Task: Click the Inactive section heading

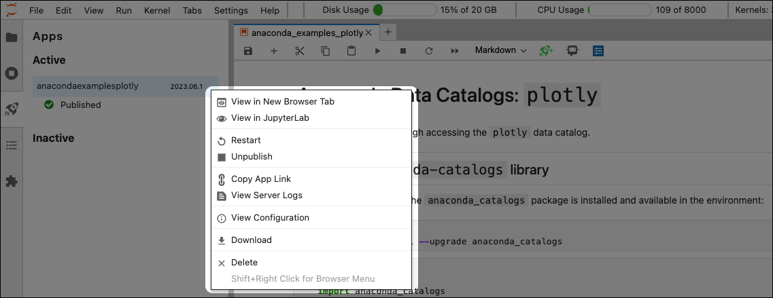Action: [53, 138]
